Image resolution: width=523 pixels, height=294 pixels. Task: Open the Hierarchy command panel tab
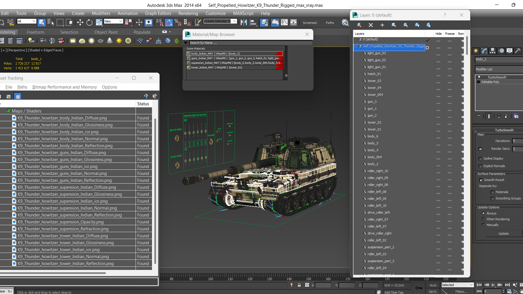[x=492, y=51]
